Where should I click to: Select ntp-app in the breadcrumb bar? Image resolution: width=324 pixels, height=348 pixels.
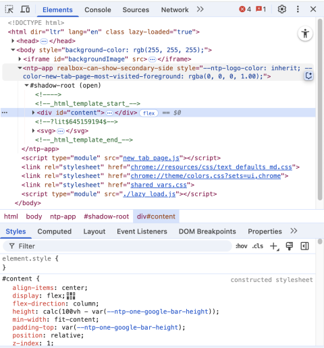click(x=63, y=216)
